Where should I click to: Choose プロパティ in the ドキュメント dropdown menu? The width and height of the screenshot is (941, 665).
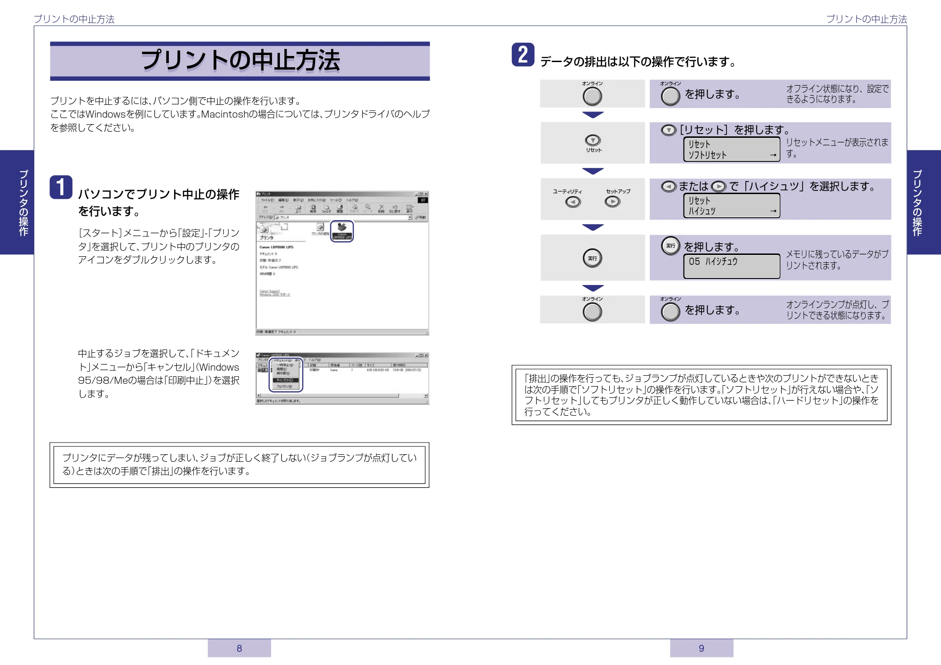[x=285, y=387]
